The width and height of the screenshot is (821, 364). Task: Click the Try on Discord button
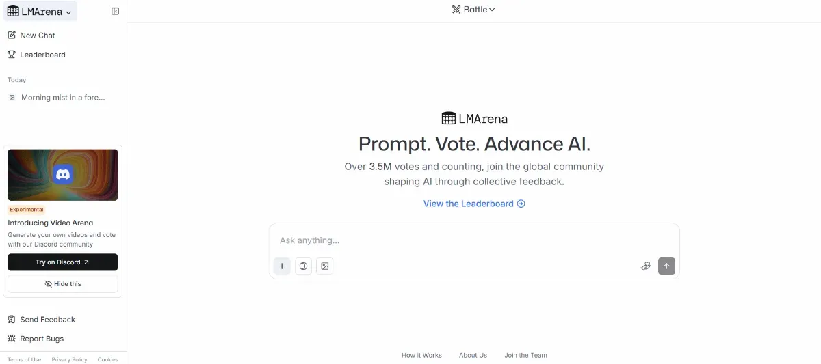63,262
